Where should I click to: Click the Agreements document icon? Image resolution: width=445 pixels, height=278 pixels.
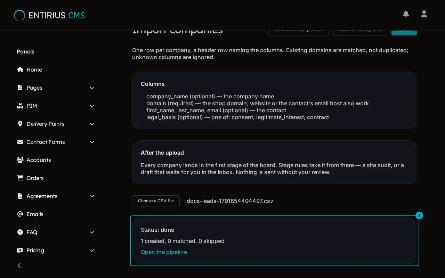coord(20,196)
